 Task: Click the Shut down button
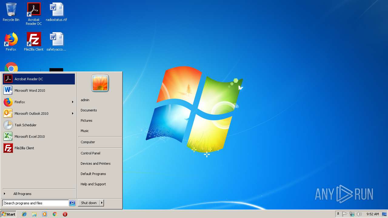point(89,203)
